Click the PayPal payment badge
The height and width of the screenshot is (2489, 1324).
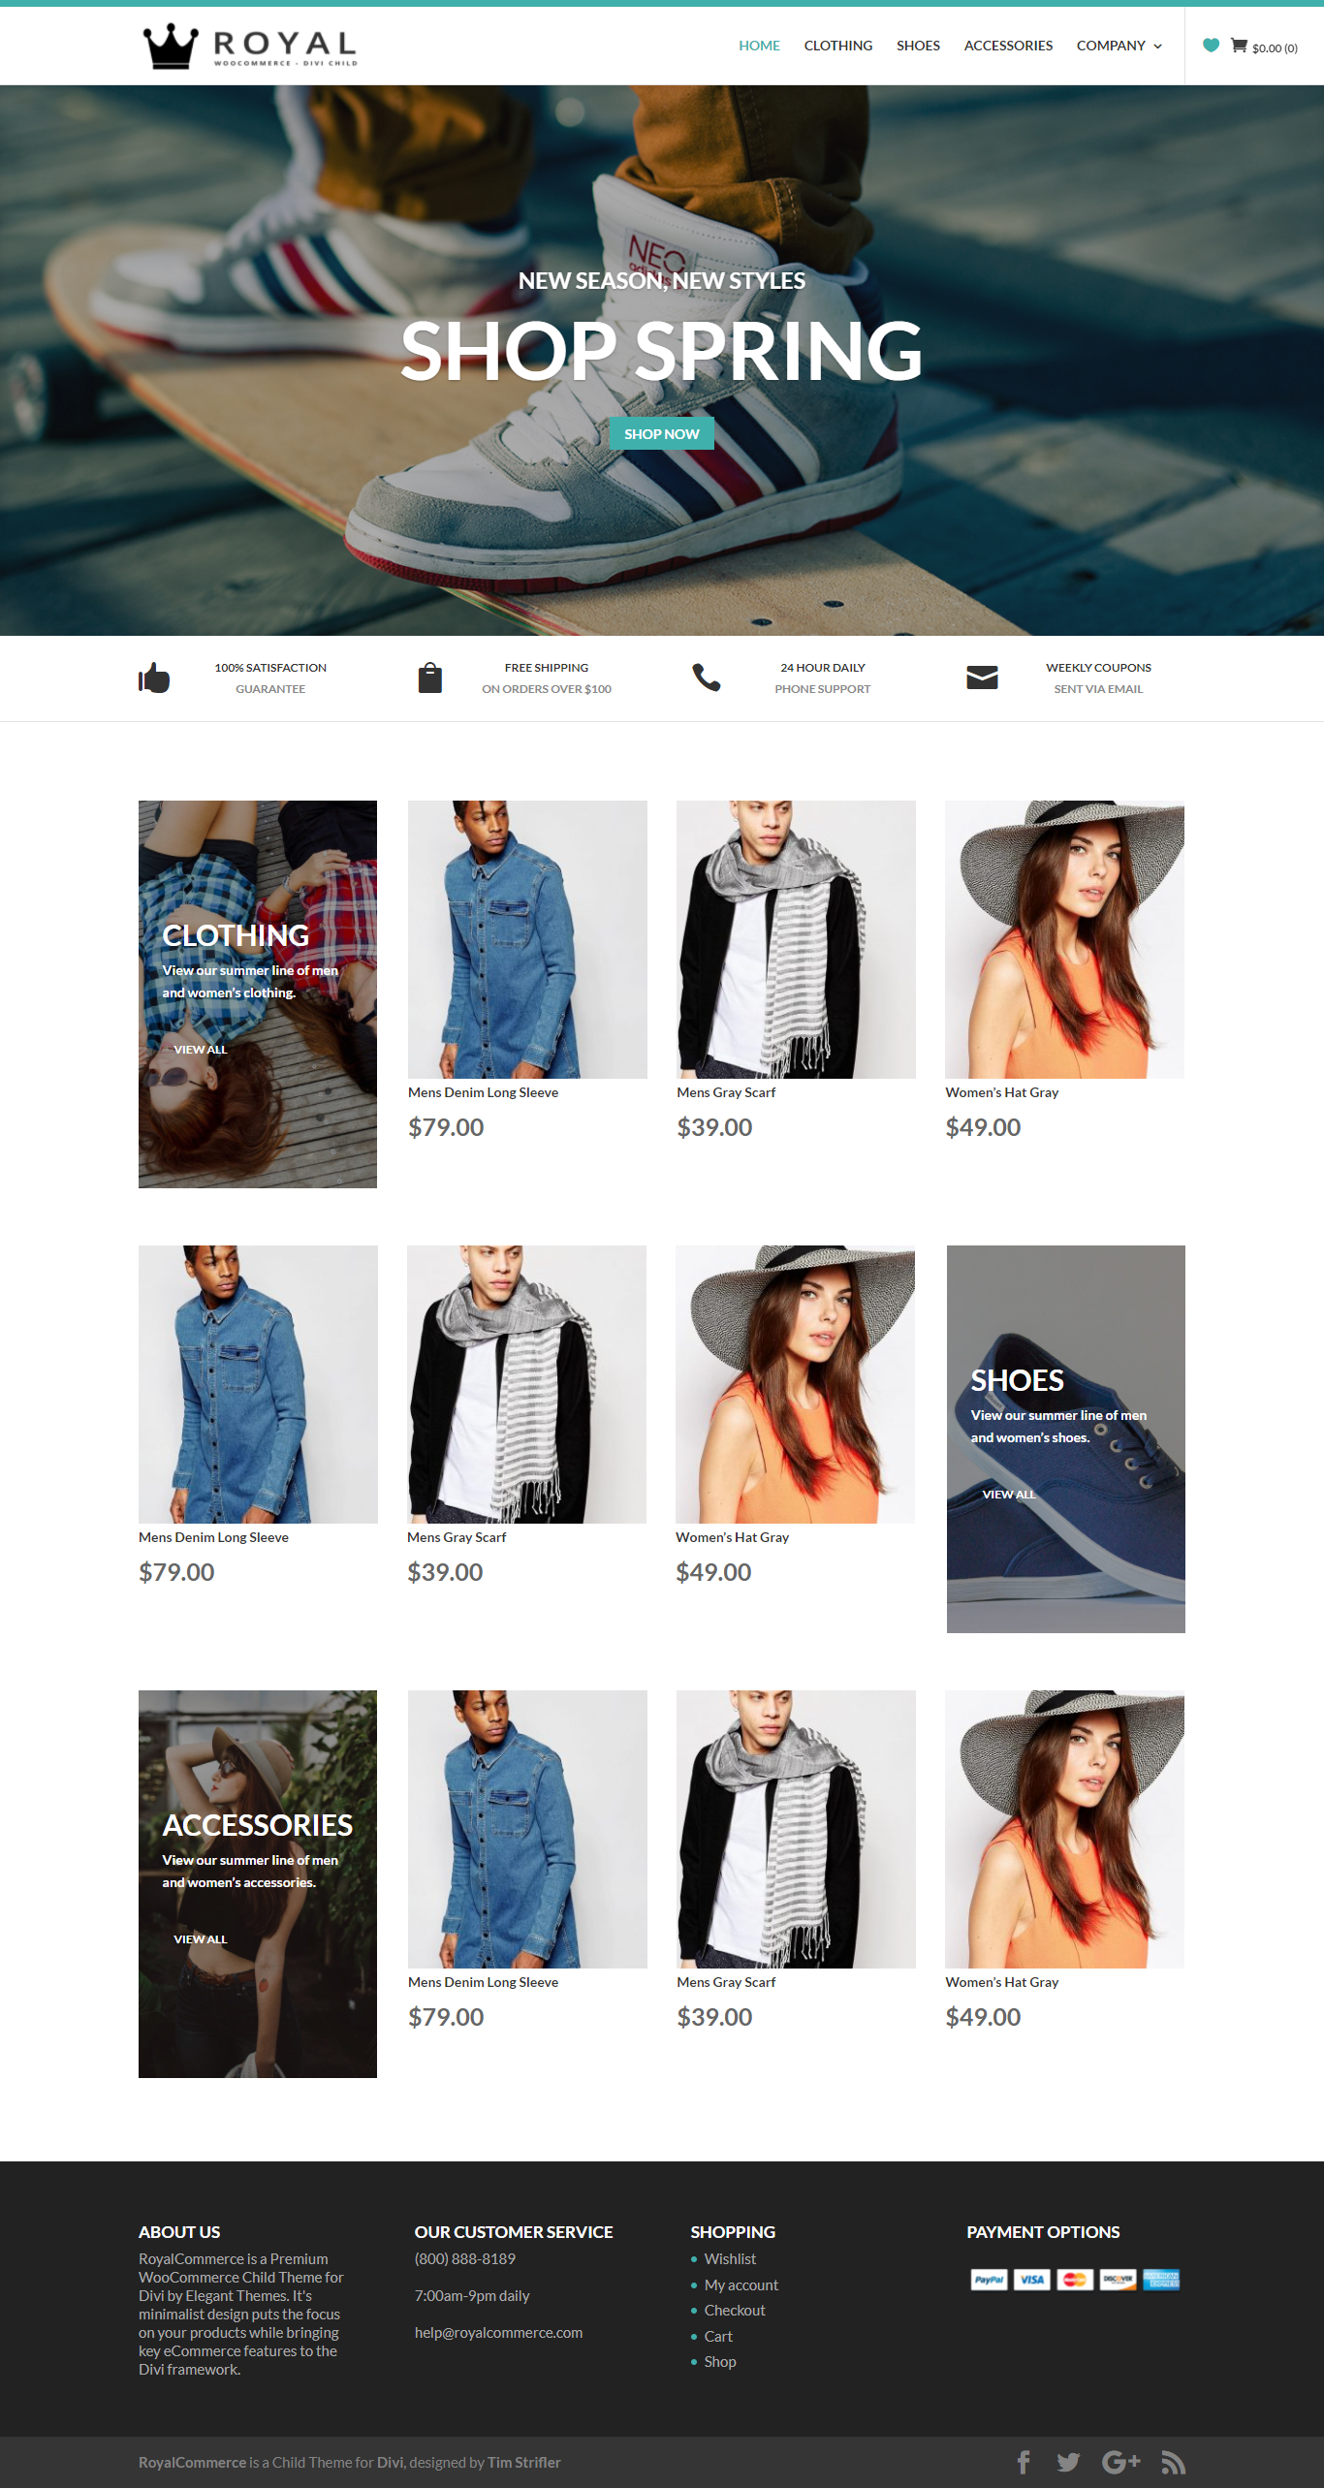[x=989, y=2280]
